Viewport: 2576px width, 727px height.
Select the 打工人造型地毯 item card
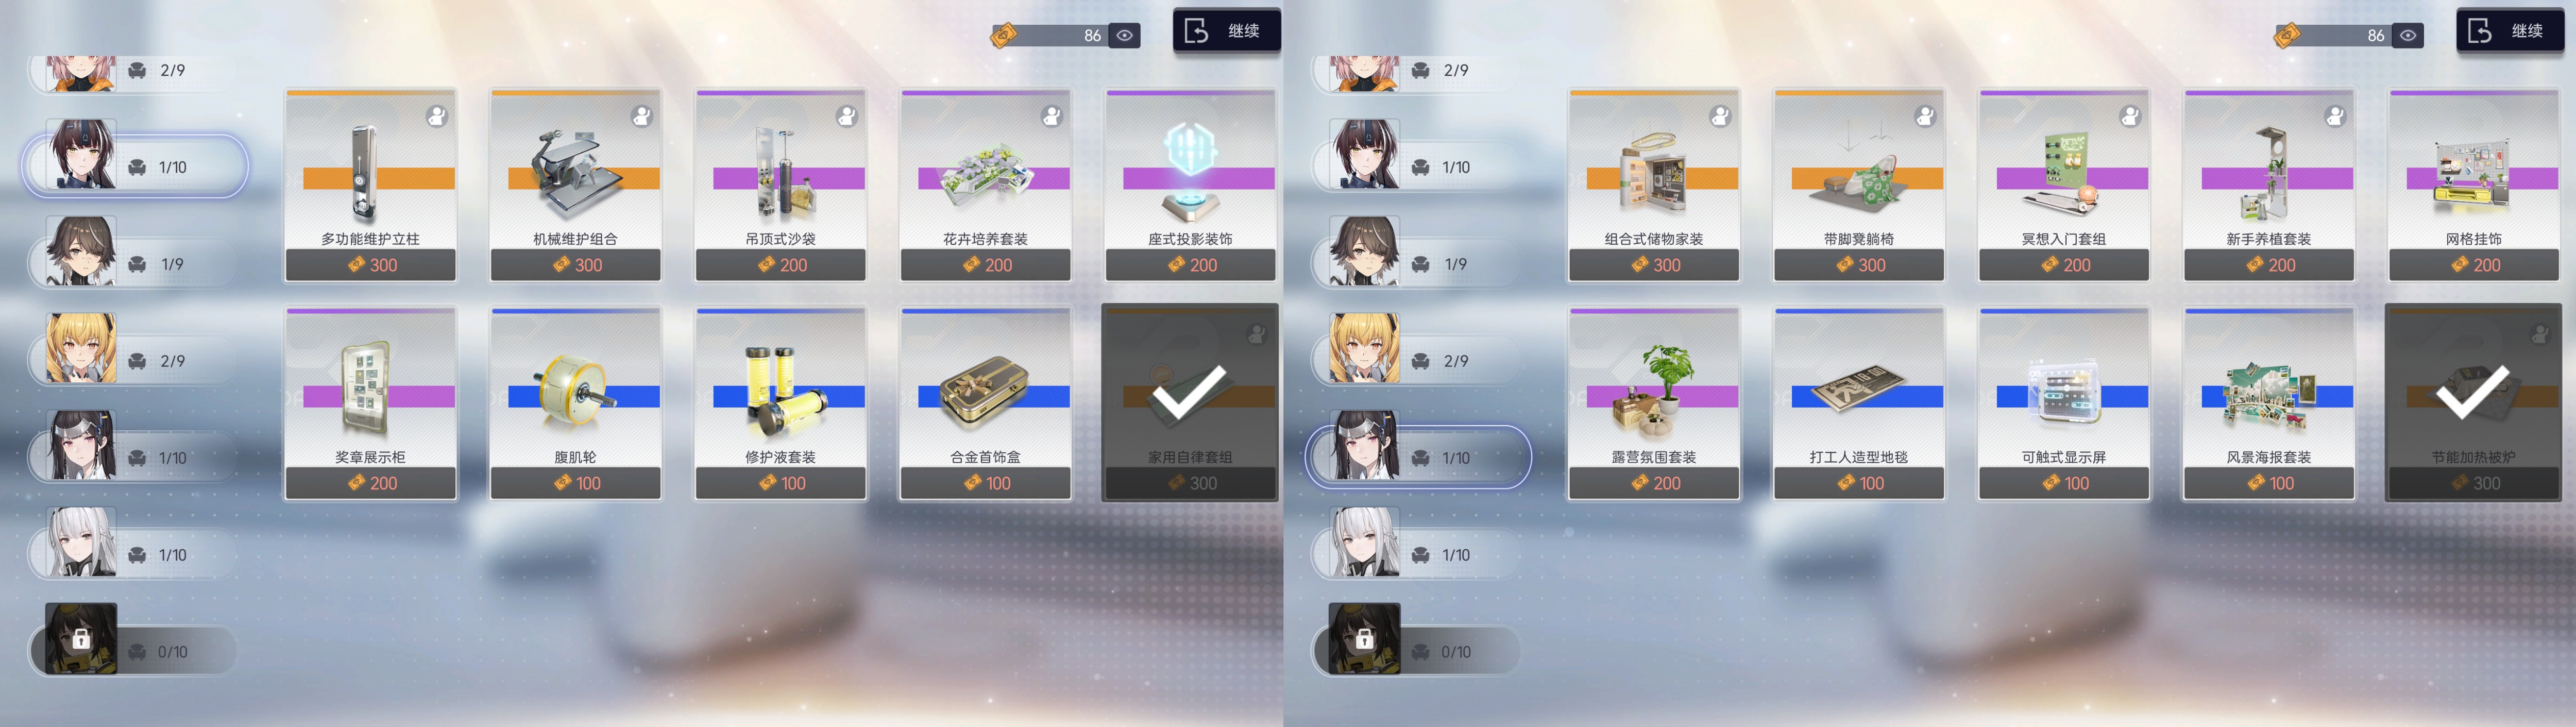pos(1859,402)
